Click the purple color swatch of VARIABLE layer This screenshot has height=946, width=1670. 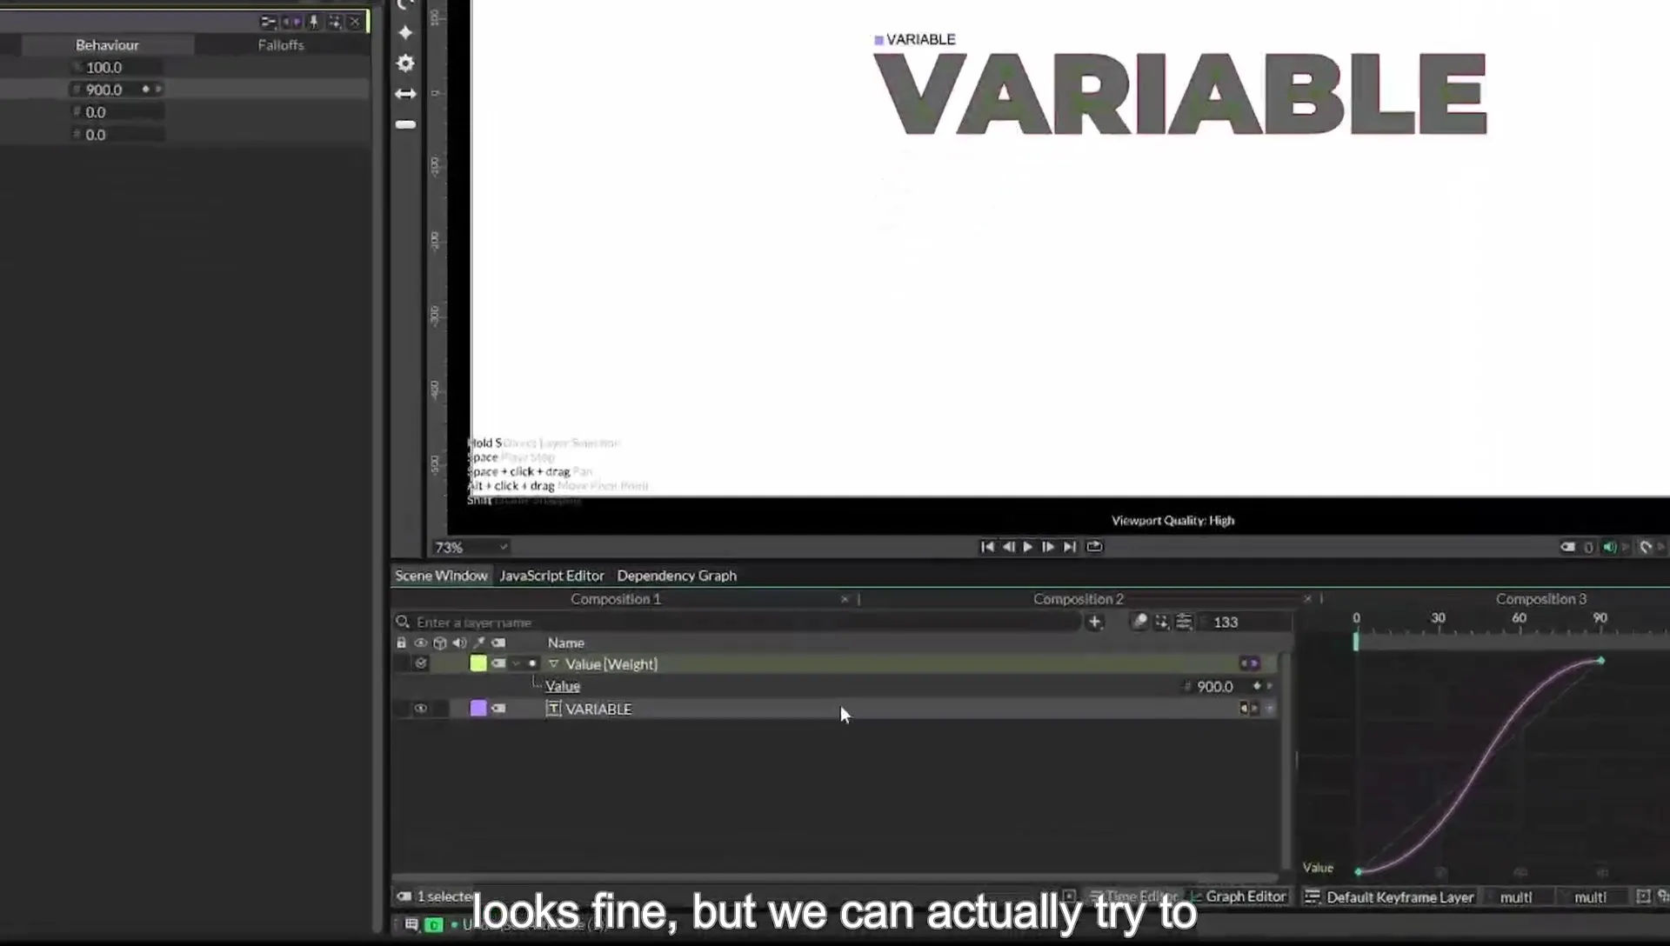(x=478, y=709)
